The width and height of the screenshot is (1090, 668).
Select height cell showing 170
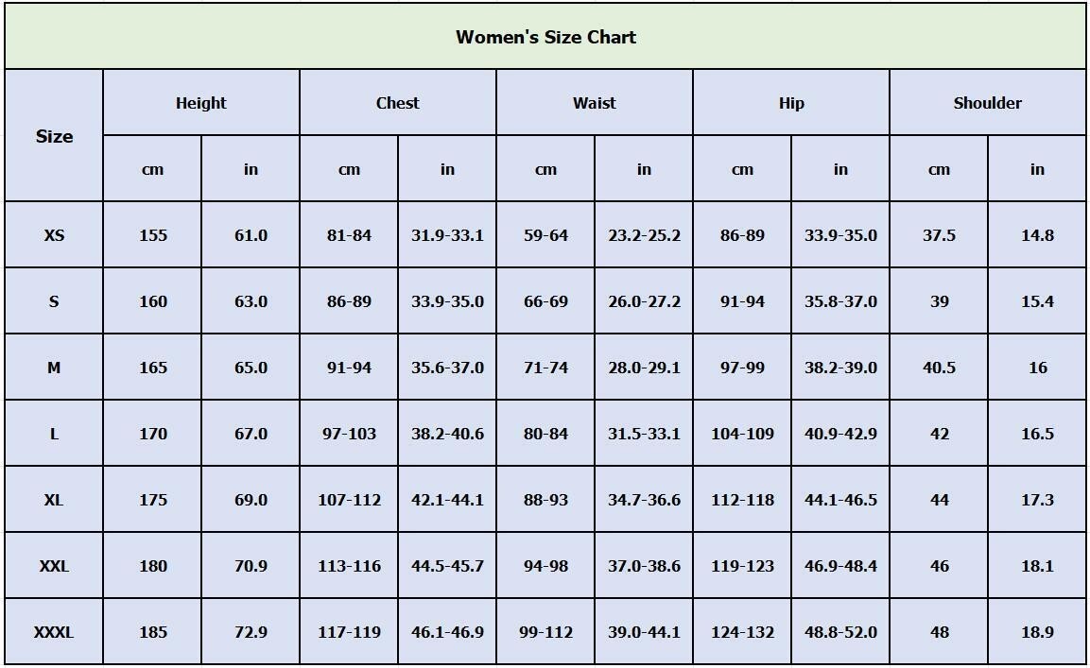(152, 434)
